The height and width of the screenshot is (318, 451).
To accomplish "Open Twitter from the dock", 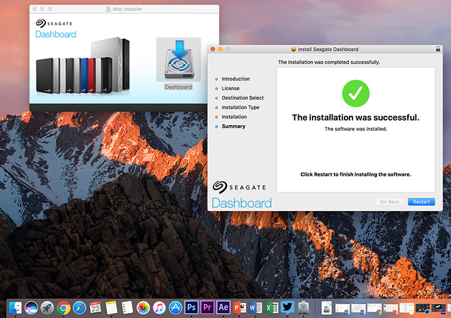I will tap(288, 307).
